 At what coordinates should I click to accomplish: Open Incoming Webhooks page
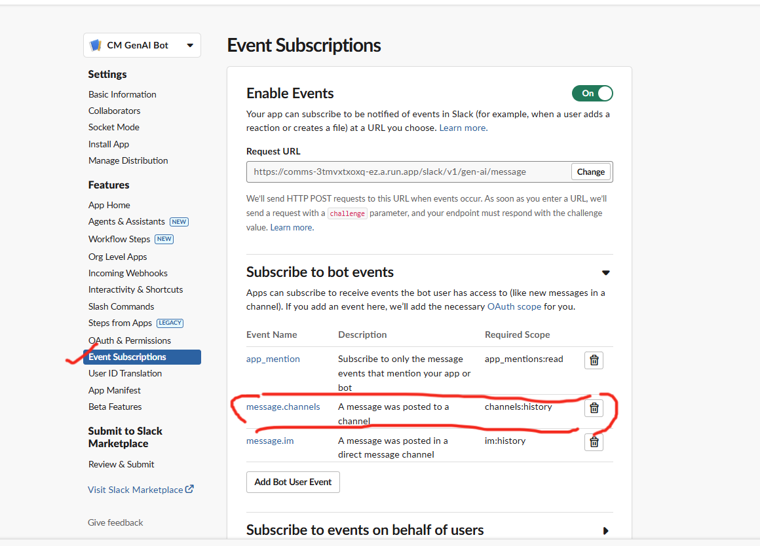tap(128, 273)
